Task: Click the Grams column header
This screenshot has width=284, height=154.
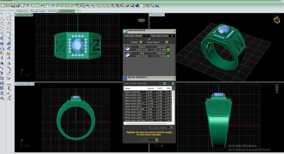Action: (x=151, y=89)
